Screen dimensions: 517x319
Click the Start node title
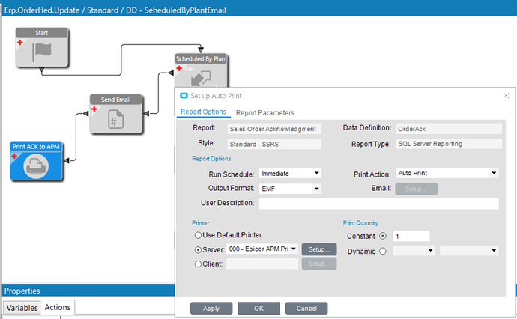tap(41, 33)
